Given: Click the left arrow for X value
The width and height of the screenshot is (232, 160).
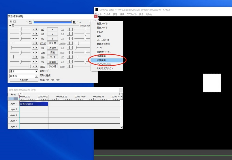Looking at the screenshot, I should pyautogui.click(x=34, y=29).
